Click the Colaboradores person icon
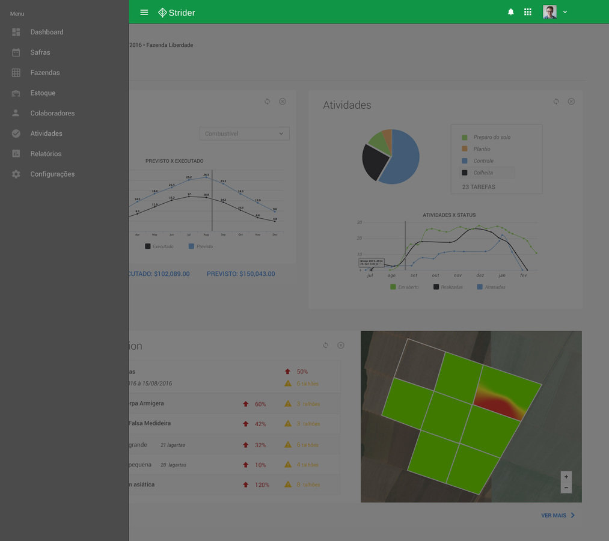 point(16,113)
